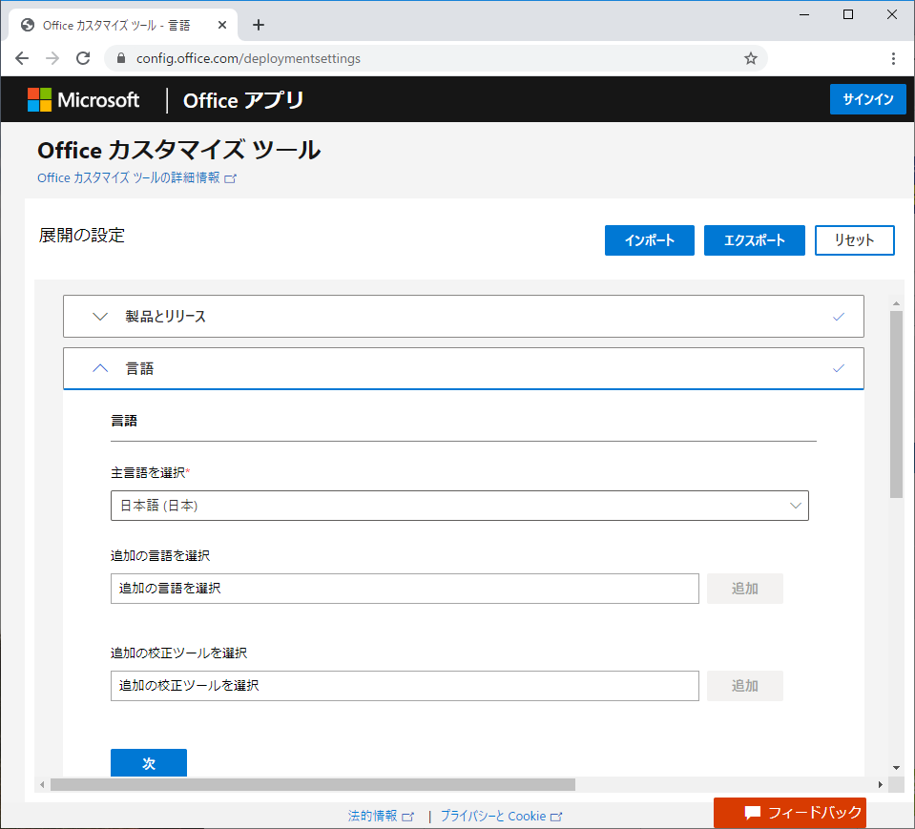
Task: Click the horizontal scrollbar right arrow
Action: click(881, 785)
